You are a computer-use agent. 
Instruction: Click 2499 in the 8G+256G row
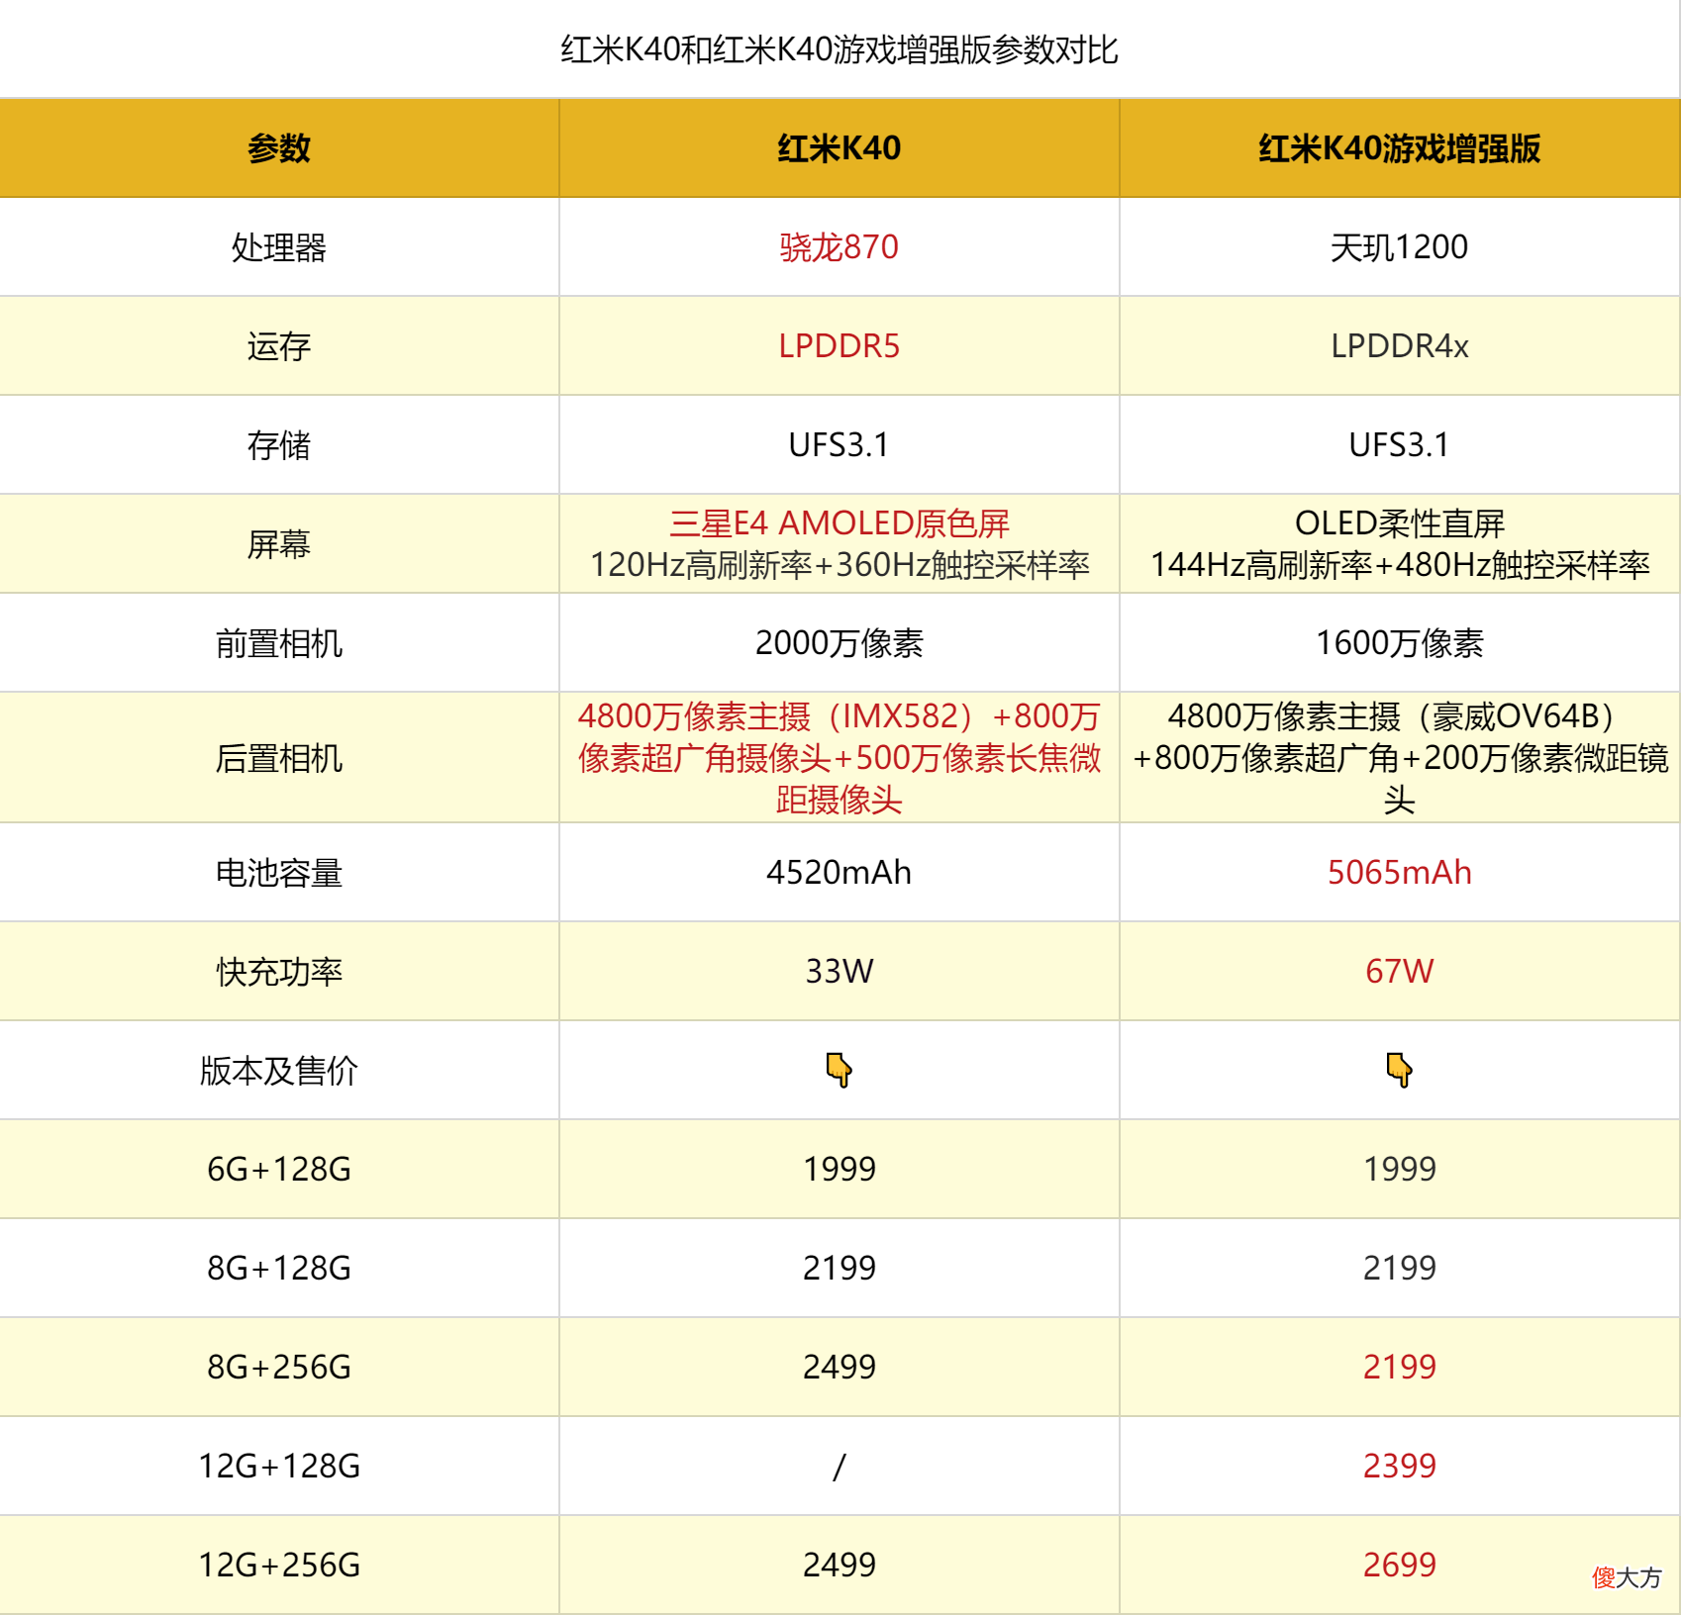pos(839,1368)
